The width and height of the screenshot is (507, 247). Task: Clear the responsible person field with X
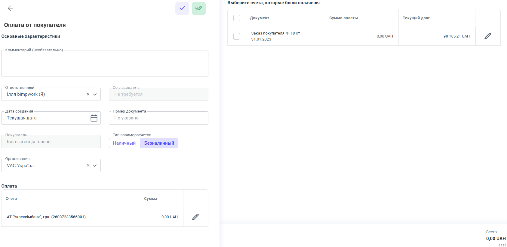click(x=88, y=94)
